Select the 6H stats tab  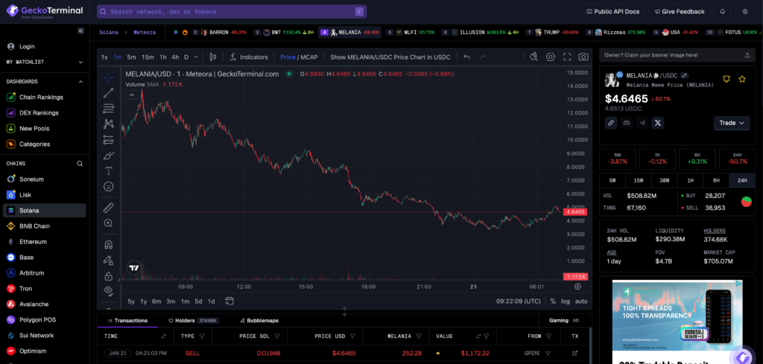click(x=716, y=181)
